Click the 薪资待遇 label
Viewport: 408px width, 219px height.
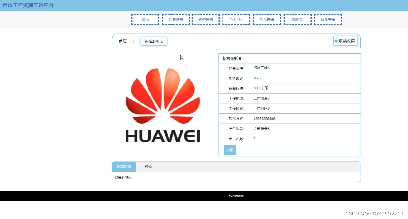[x=236, y=88]
